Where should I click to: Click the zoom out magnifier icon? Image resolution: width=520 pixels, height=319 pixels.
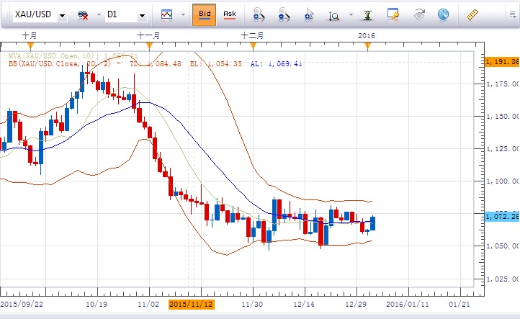point(284,15)
